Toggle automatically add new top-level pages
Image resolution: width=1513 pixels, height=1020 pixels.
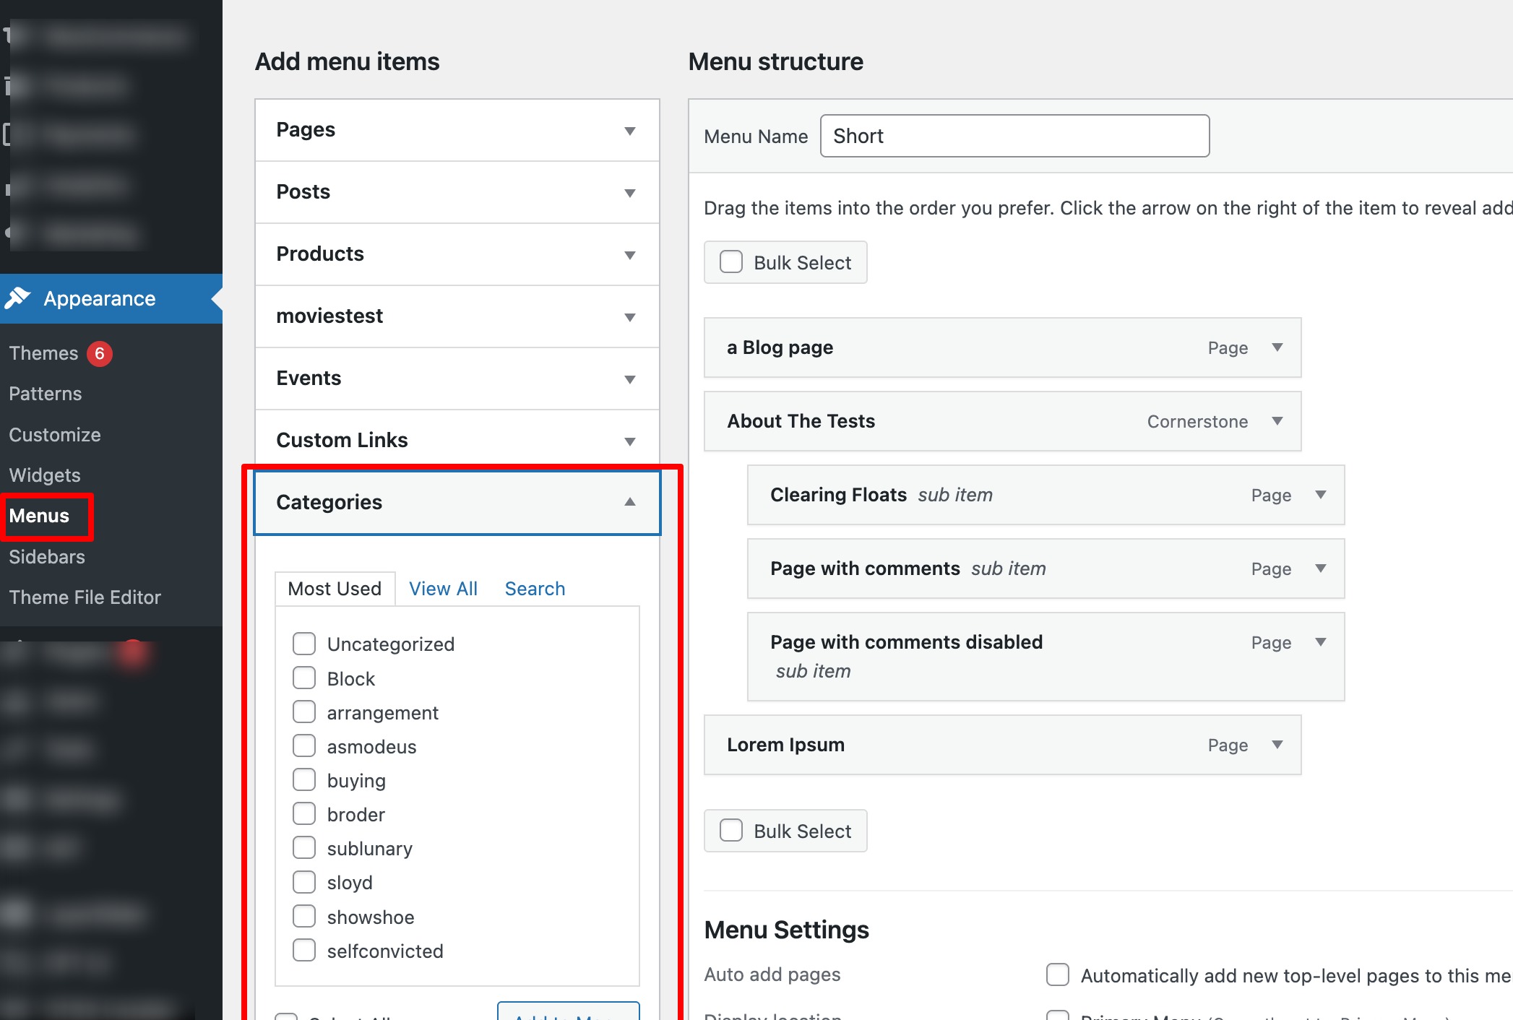pyautogui.click(x=1058, y=974)
